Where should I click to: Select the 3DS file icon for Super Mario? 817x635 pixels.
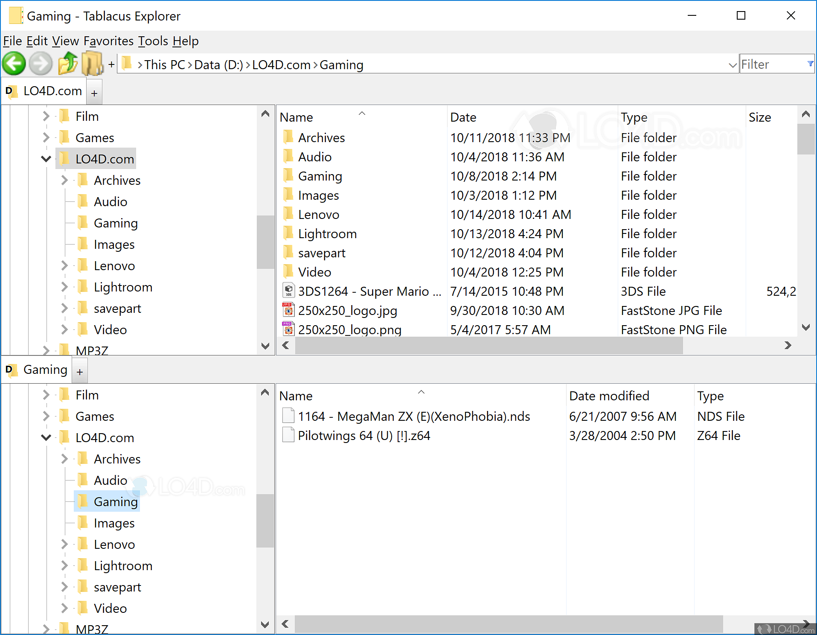pyautogui.click(x=289, y=291)
